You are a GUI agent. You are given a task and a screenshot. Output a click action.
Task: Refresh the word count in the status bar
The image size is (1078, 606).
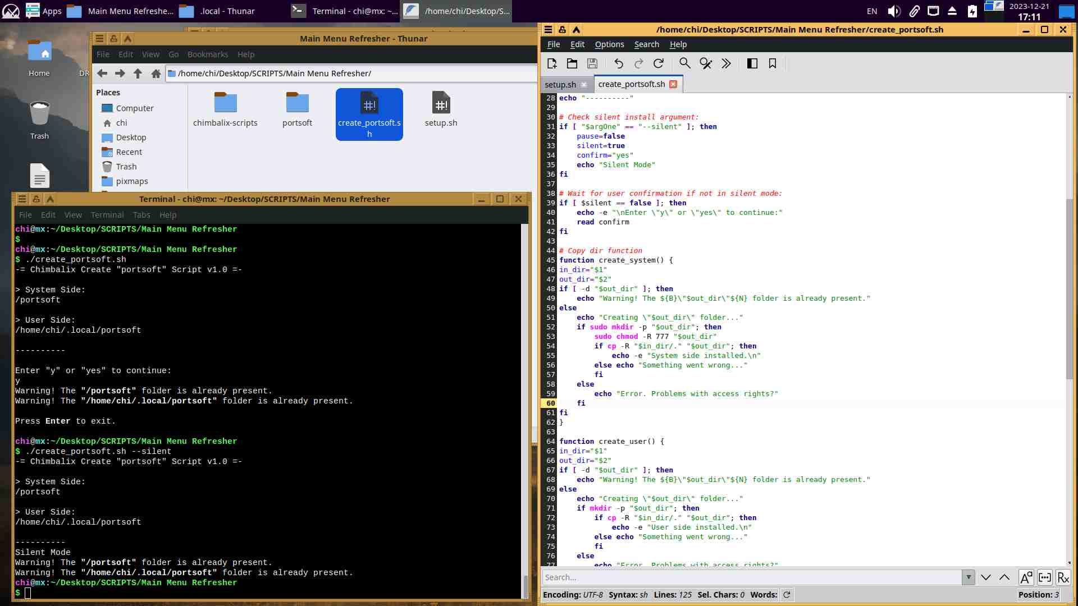[787, 595]
